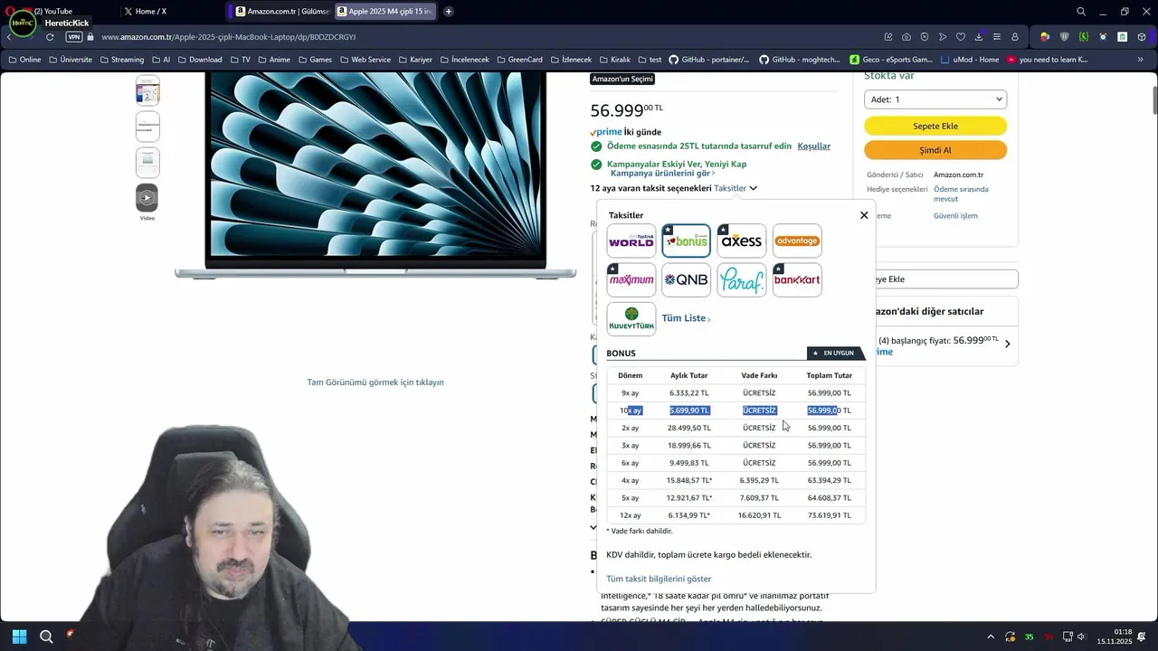Select the Paraf card installment option

point(741,279)
